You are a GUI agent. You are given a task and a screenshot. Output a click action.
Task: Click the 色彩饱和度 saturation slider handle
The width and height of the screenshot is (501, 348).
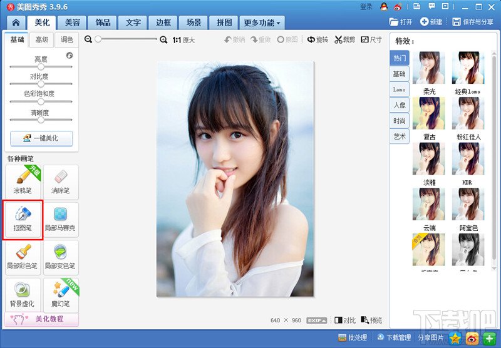(41, 101)
